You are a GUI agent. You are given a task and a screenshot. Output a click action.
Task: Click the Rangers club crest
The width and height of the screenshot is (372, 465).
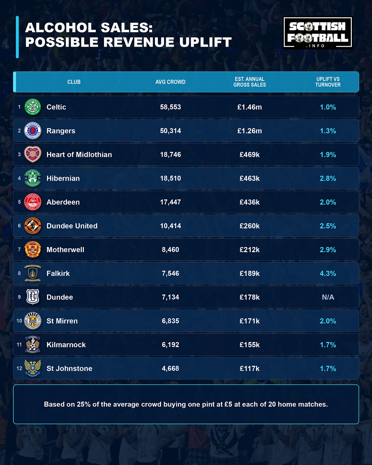[33, 131]
